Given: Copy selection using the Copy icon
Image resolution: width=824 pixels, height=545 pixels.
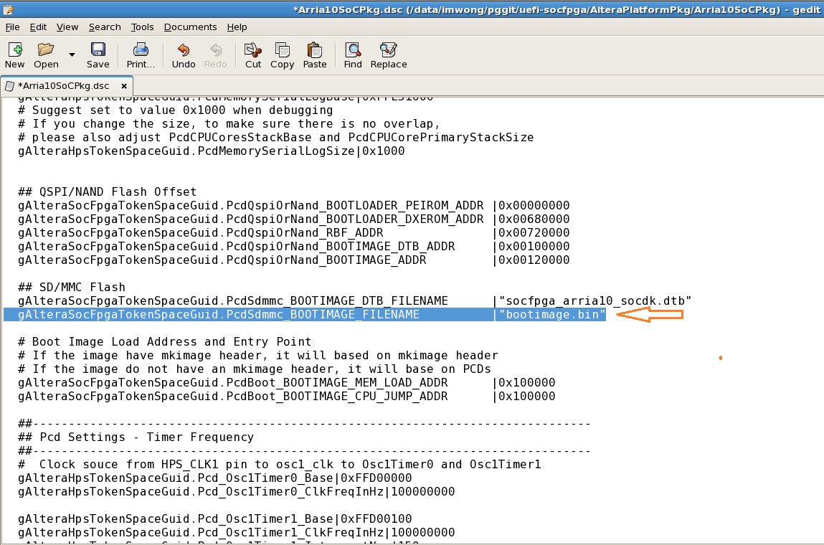Looking at the screenshot, I should click(283, 50).
